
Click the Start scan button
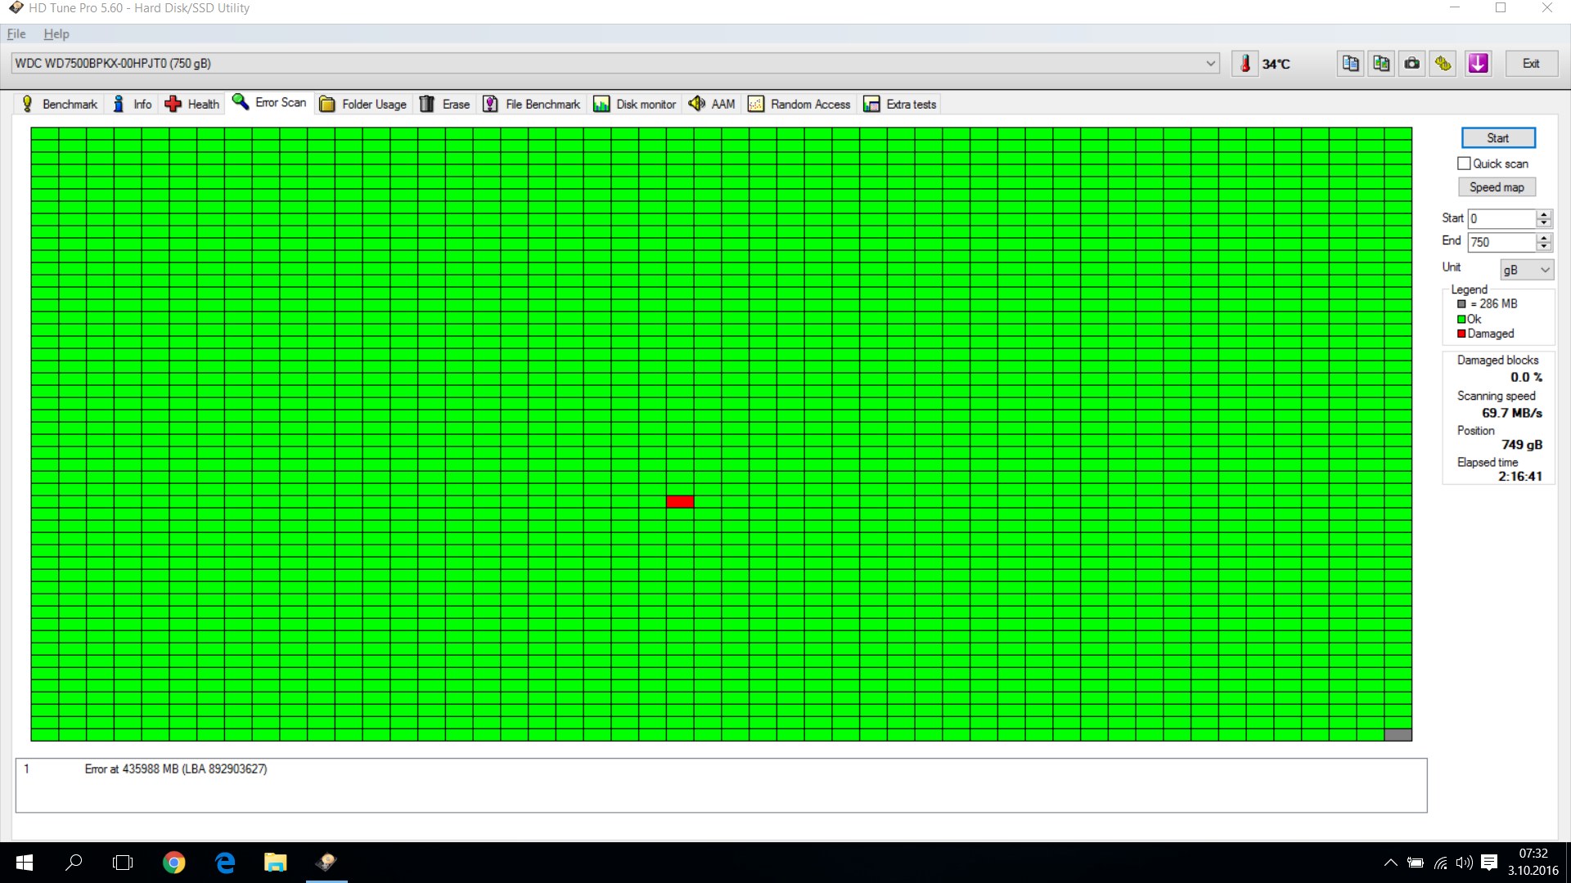(x=1498, y=138)
